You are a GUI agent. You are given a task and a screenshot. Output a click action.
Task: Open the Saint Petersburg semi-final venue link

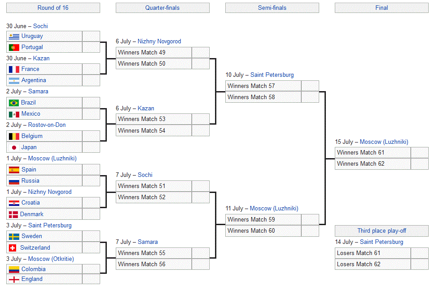[272, 75]
